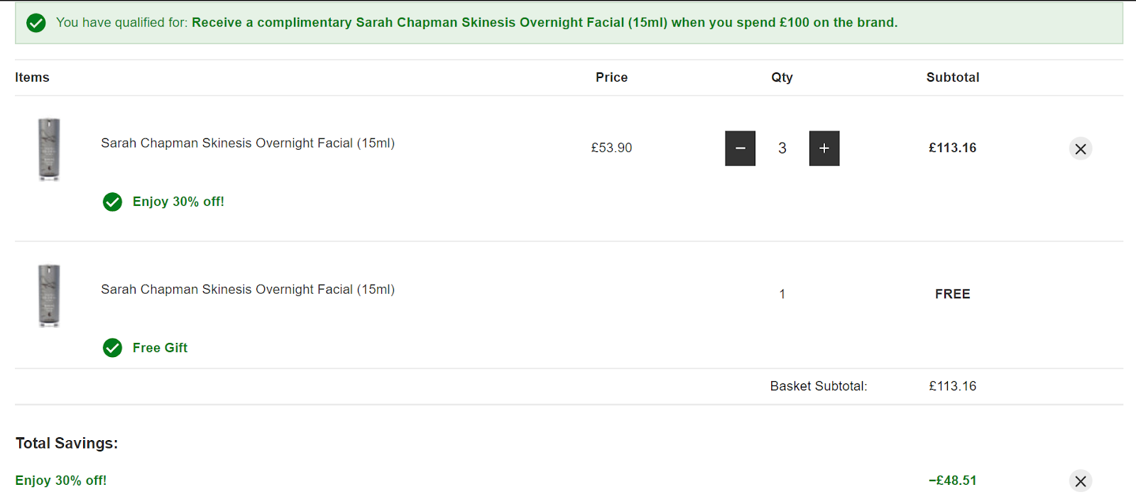Remove the 30% off discount under Total Savings
1136x504 pixels.
(1081, 481)
